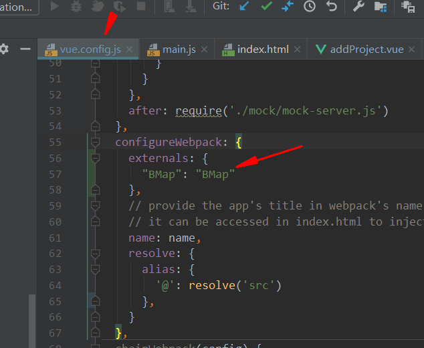Collapse configureWebpack block at line 55

[95, 142]
